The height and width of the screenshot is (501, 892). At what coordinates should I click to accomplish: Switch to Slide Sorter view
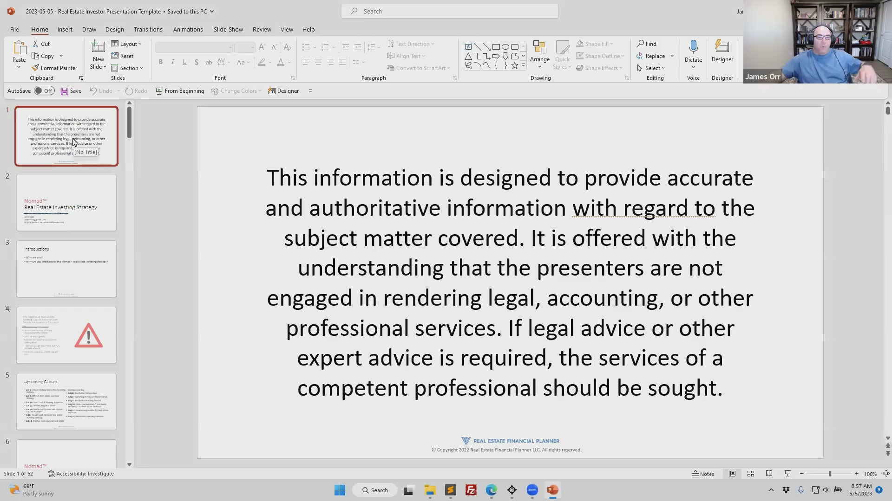pyautogui.click(x=750, y=474)
